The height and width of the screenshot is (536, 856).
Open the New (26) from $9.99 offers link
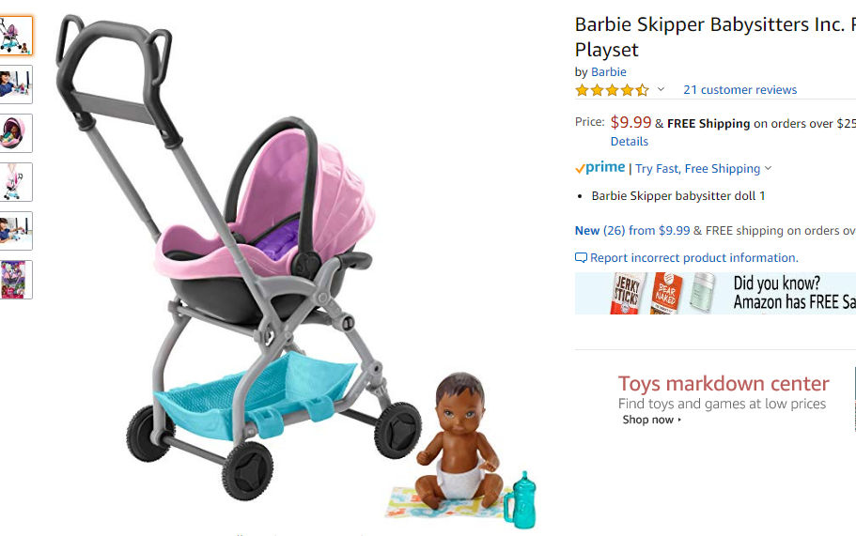[x=632, y=231]
